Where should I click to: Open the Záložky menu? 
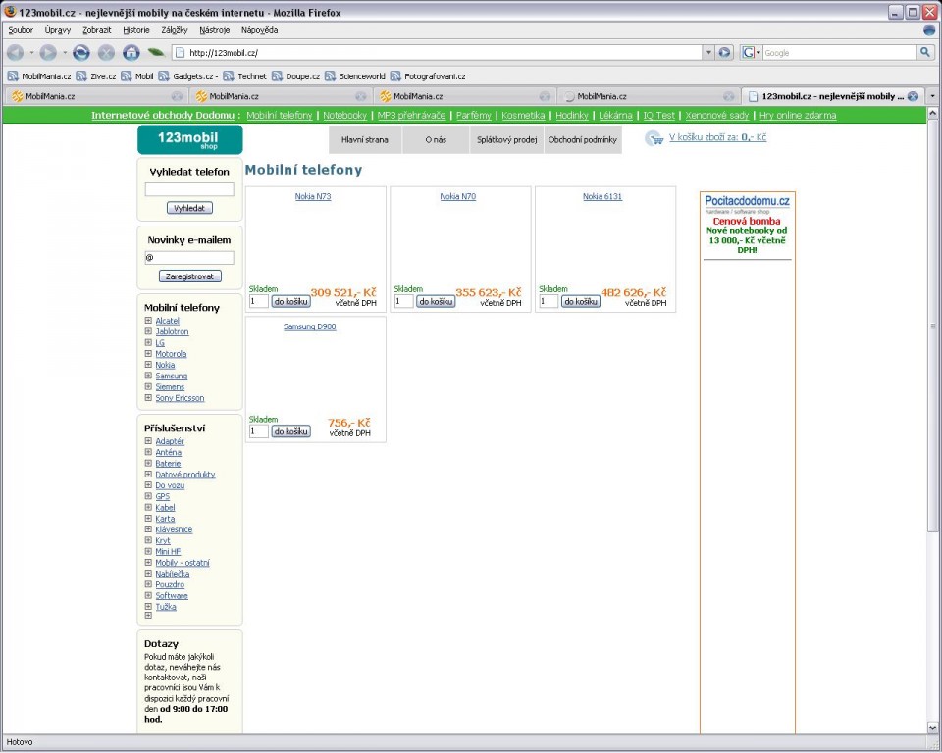tap(175, 30)
